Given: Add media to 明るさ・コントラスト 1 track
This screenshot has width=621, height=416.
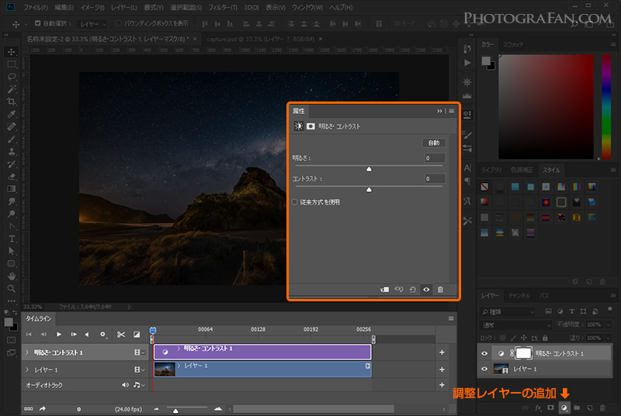Looking at the screenshot, I should coord(442,352).
